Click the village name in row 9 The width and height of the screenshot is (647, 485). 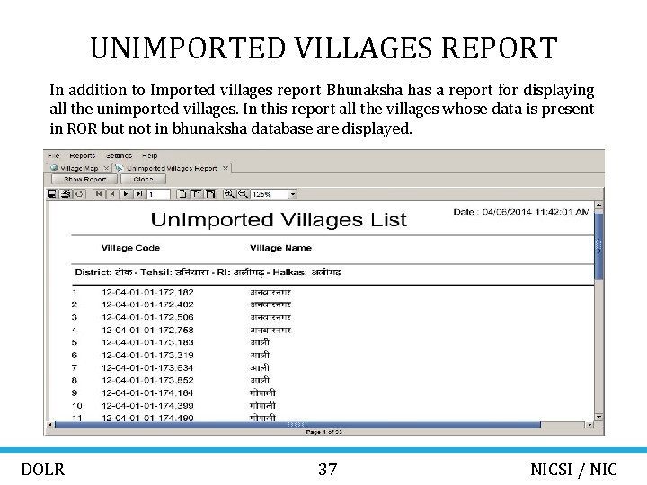pyautogui.click(x=262, y=393)
